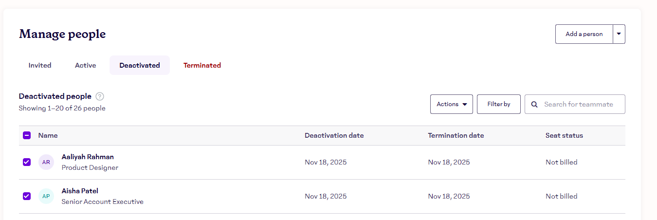This screenshot has width=657, height=220.
Task: Click the Add a person button
Action: pyautogui.click(x=584, y=34)
